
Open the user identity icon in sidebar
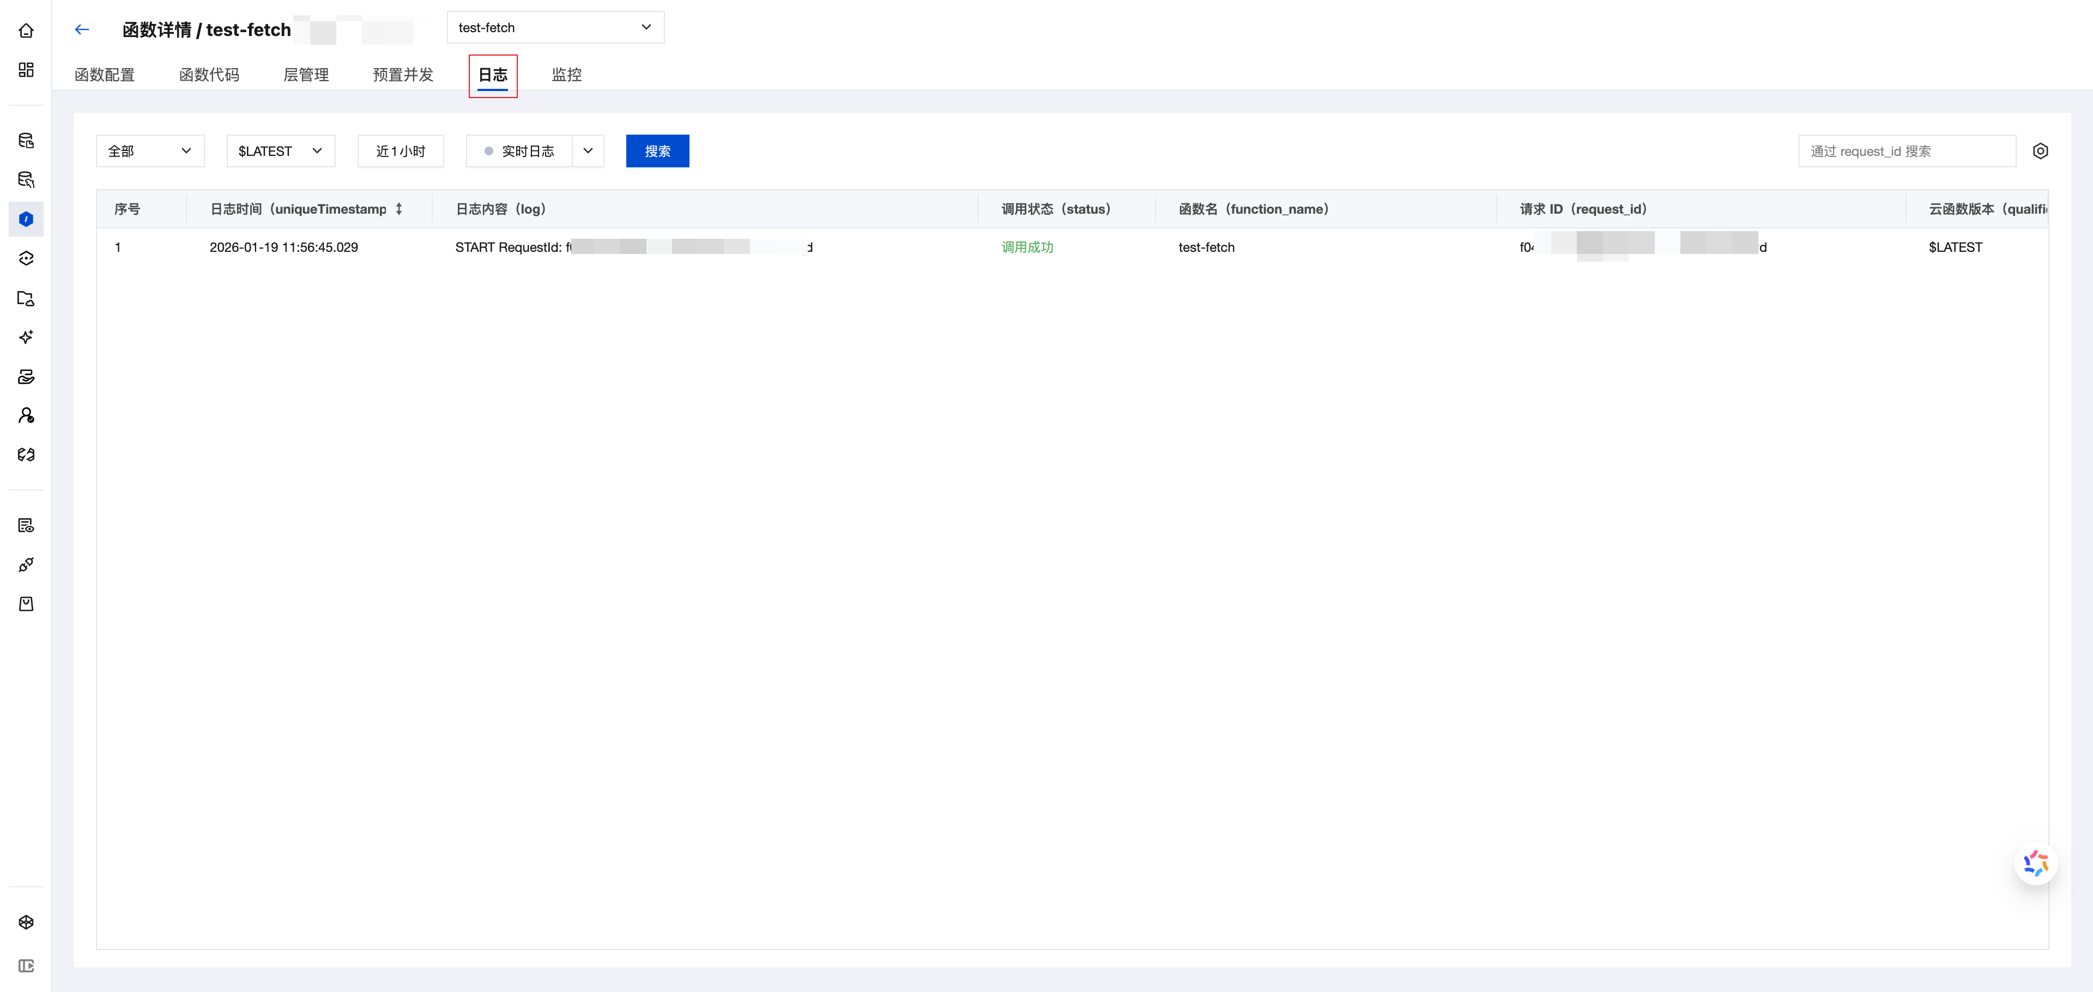(26, 416)
